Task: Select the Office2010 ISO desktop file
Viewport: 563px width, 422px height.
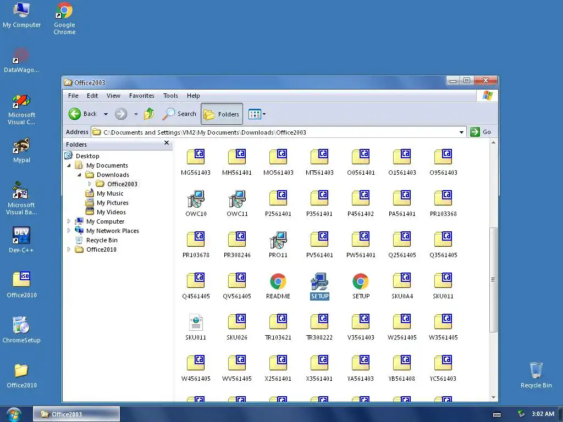Action: click(x=21, y=285)
